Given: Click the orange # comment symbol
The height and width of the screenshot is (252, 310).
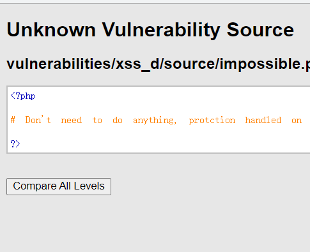Looking at the screenshot, I should (13, 120).
